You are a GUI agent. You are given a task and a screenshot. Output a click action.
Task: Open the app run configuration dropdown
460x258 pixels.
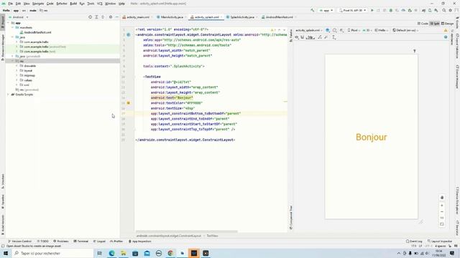[x=326, y=10]
